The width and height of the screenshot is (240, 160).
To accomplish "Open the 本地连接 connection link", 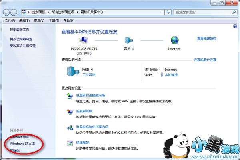I will point(171,75).
